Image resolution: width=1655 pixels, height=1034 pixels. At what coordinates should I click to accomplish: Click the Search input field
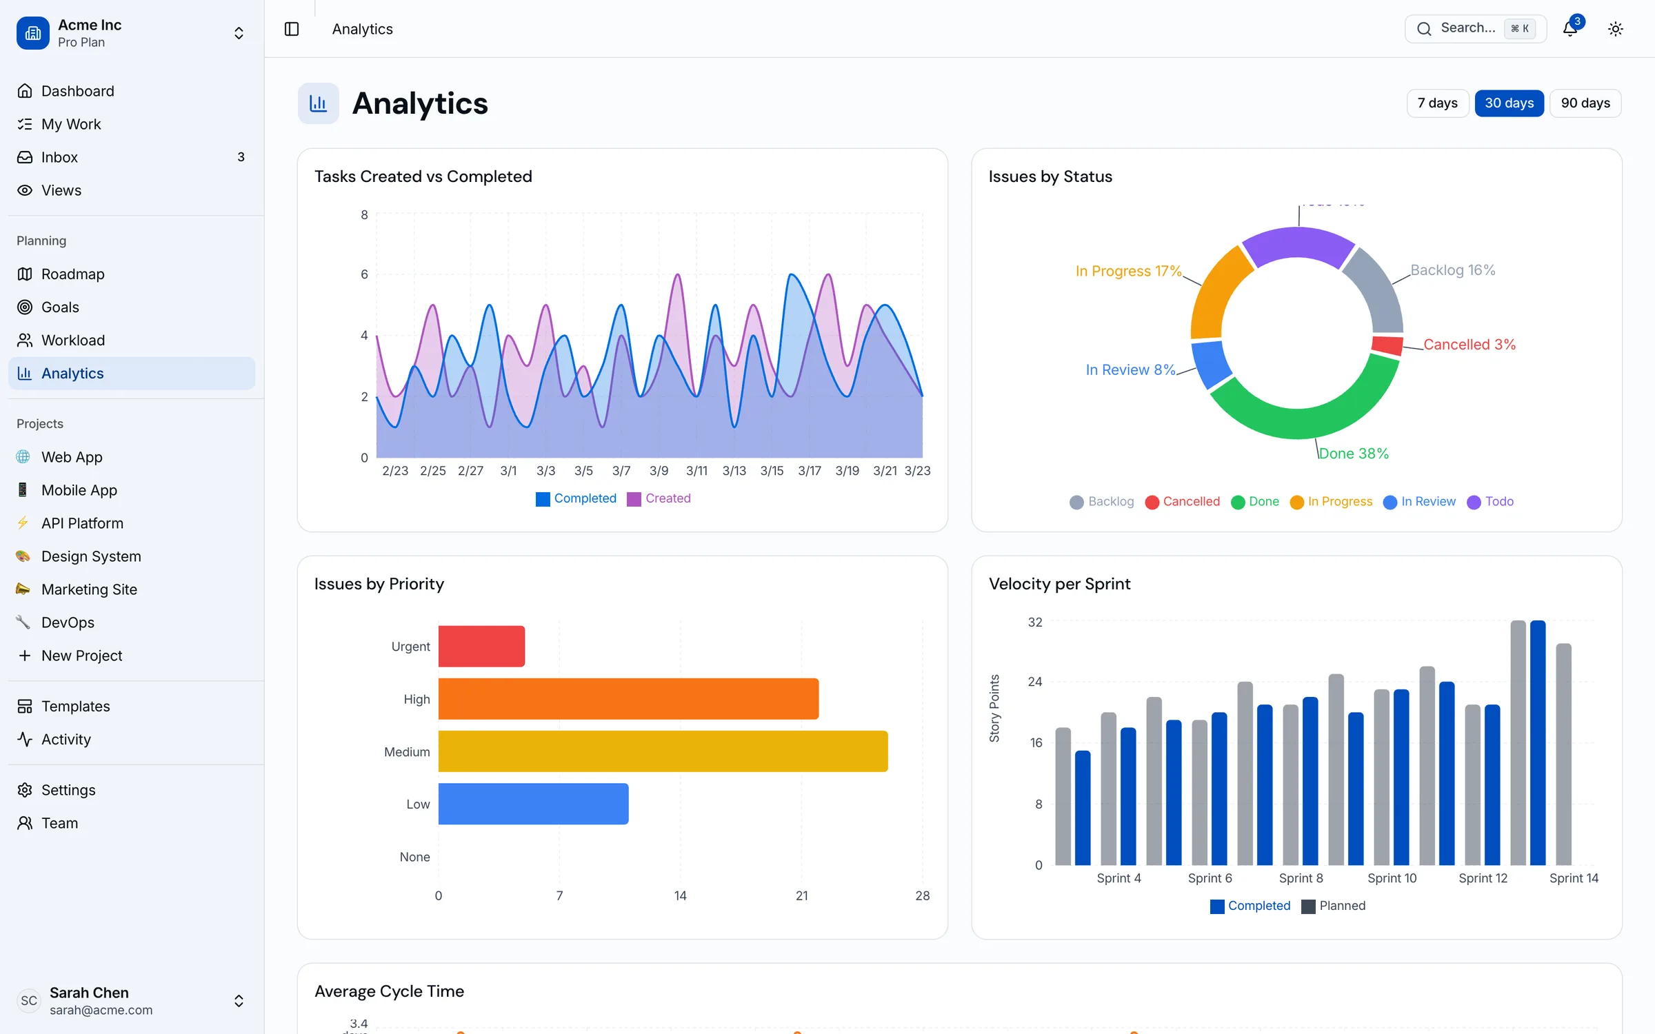(x=1475, y=29)
